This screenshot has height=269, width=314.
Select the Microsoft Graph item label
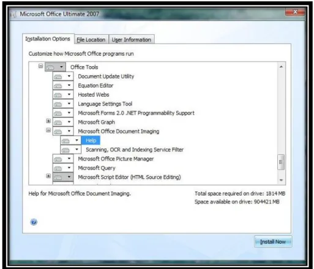(x=97, y=122)
